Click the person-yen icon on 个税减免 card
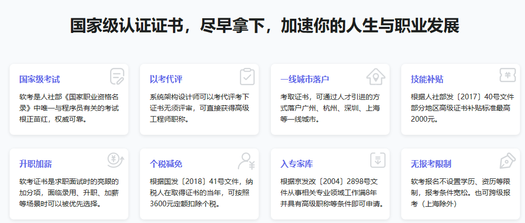 tap(247, 161)
